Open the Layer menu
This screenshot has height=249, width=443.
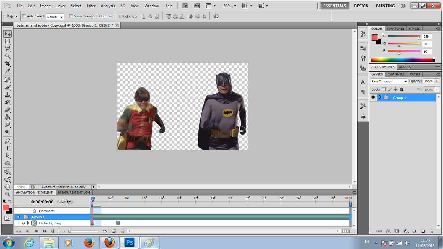pos(61,6)
